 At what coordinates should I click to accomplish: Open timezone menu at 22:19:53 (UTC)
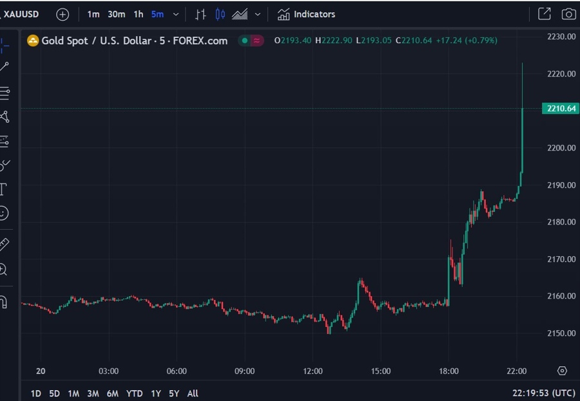tap(544, 393)
